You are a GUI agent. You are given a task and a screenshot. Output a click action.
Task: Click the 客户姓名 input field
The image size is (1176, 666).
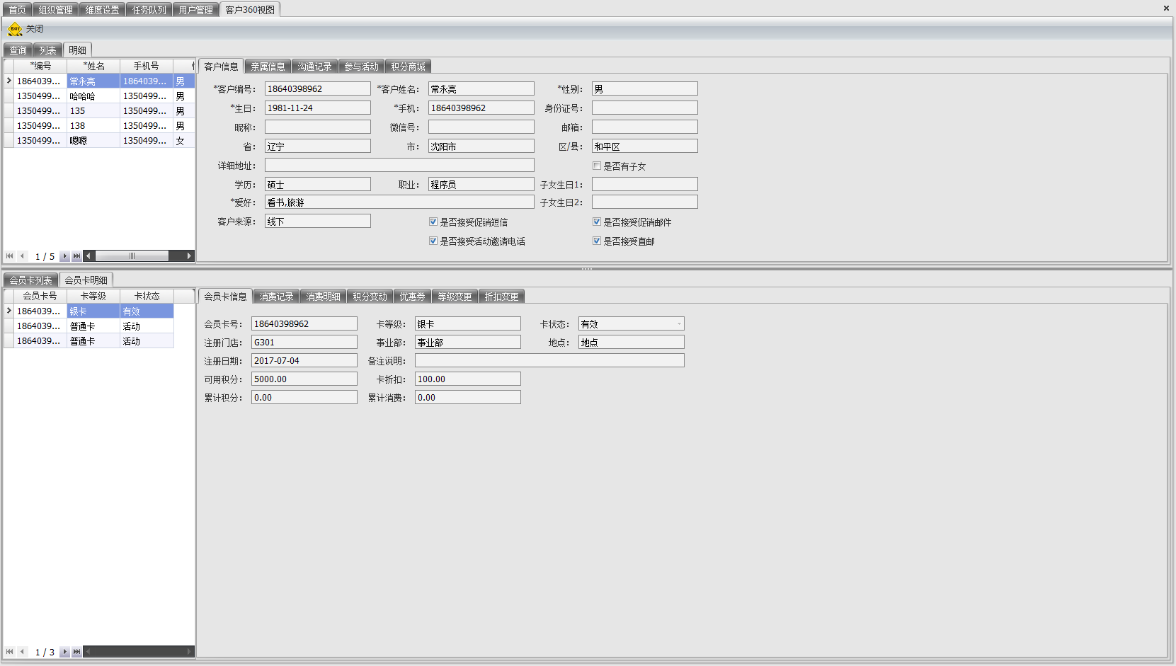pos(481,88)
